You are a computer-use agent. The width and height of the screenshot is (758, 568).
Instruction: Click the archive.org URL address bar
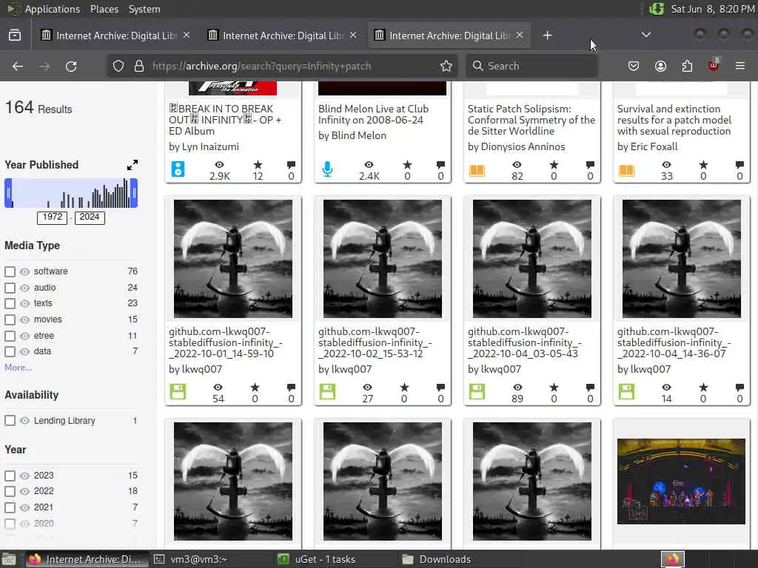(x=283, y=66)
